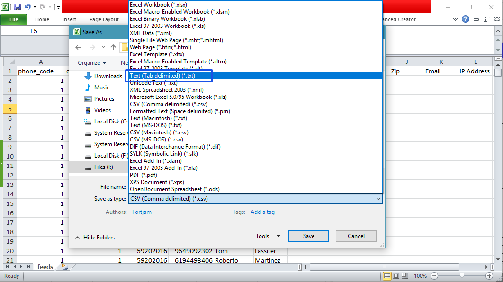Switch to Normal view in status bar
The width and height of the screenshot is (503, 282).
tap(387, 275)
